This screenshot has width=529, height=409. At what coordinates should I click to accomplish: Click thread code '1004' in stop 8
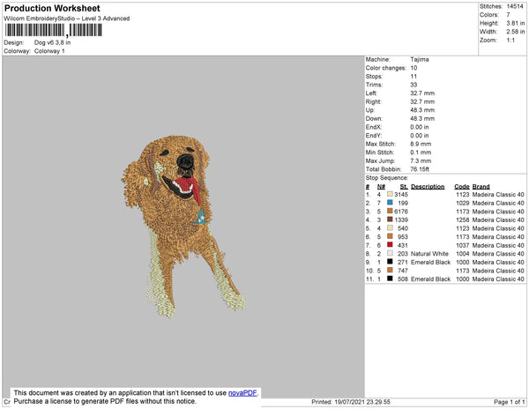pos(463,254)
